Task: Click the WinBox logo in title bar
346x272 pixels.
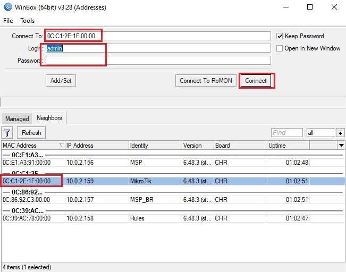Action: pyautogui.click(x=8, y=7)
